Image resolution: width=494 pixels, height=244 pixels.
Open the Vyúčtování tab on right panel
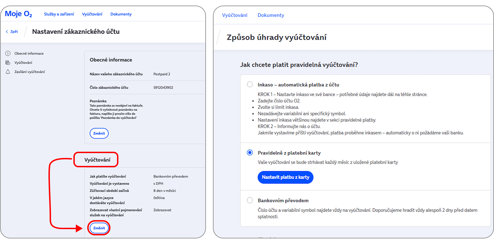tap(235, 15)
